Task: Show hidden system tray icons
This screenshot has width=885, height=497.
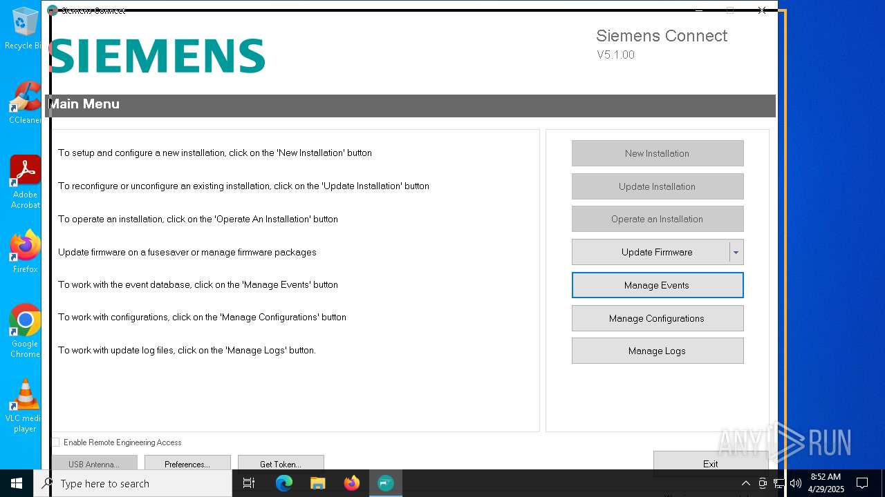Action: (x=745, y=483)
